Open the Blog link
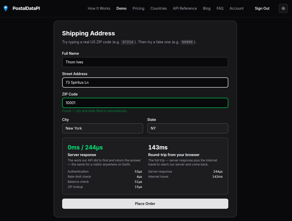Screen dimensions: 292x221 point(207,8)
